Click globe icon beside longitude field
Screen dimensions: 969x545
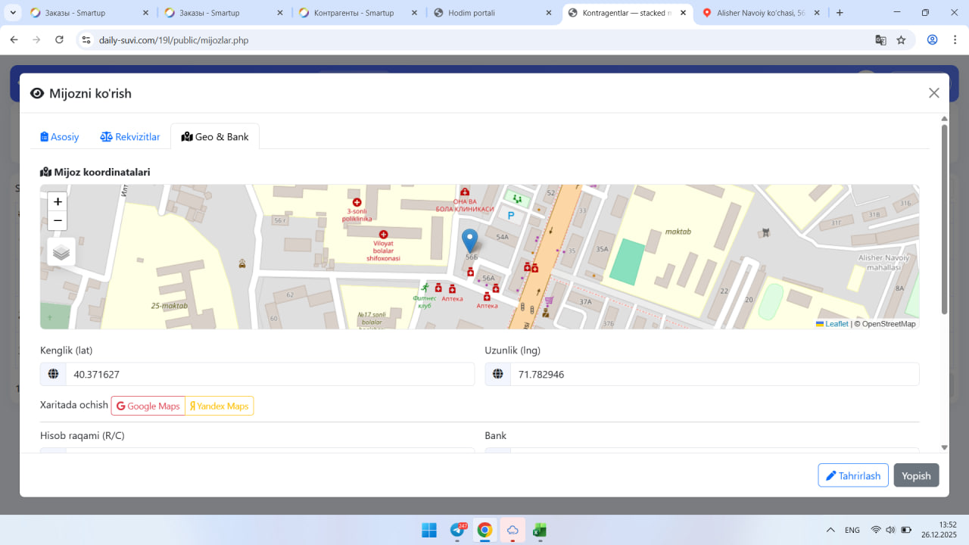498,374
